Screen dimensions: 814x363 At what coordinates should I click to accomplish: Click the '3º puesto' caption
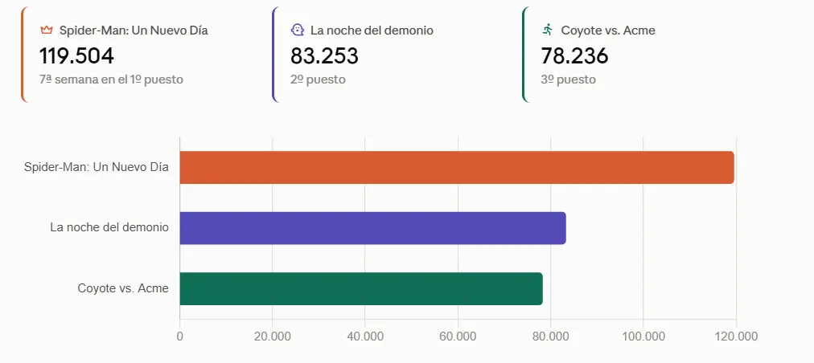tap(569, 80)
